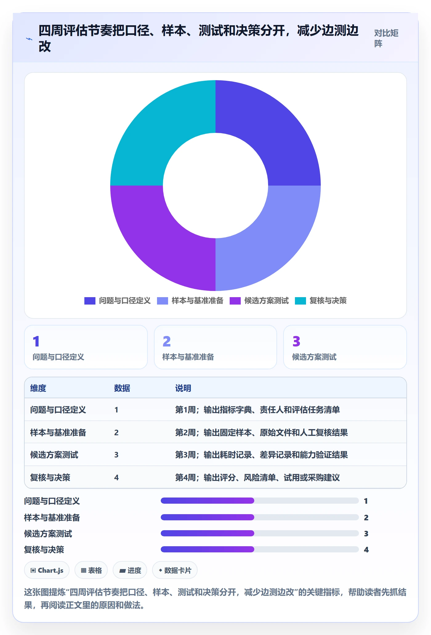Click the 说明 column header
This screenshot has height=635, width=431.
click(183, 388)
